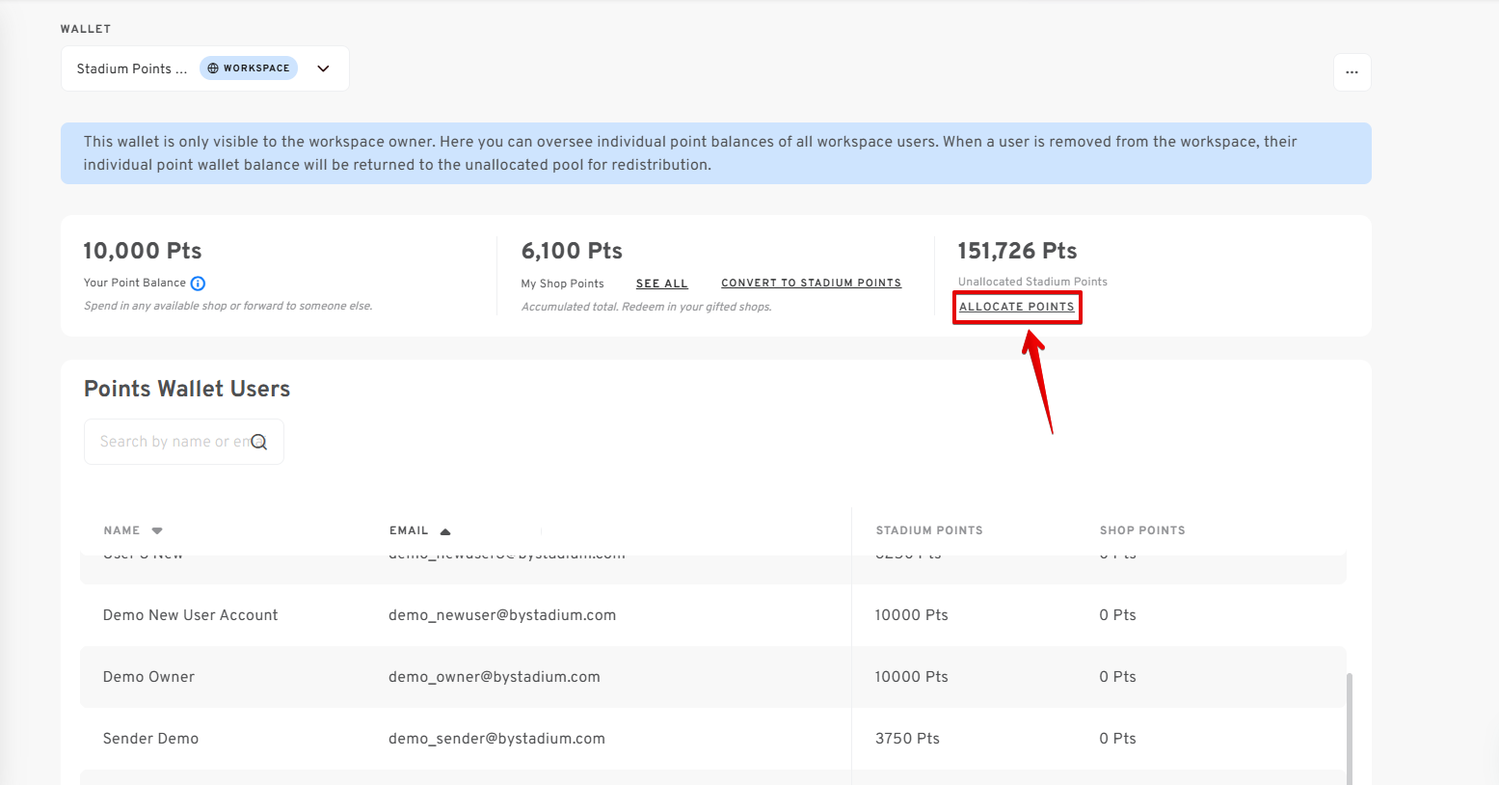This screenshot has width=1499, height=785.
Task: Click the info icon beside Your Point Balance
Action: coord(198,284)
